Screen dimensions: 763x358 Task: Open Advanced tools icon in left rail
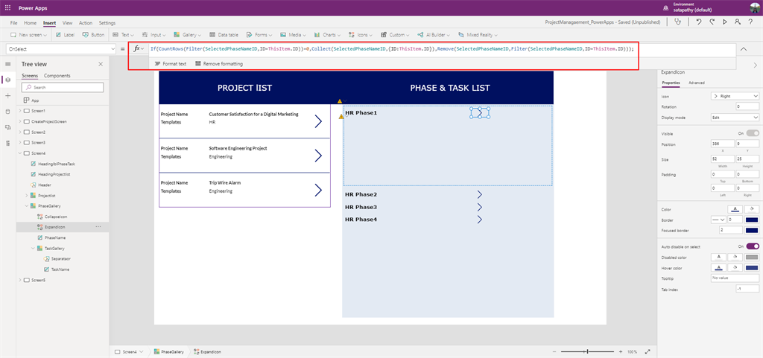point(7,144)
